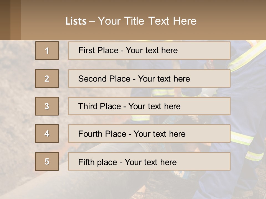Click the word 'Title' in the heading
Image resolution: width=266 pixels, height=199 pixels.
(134, 21)
